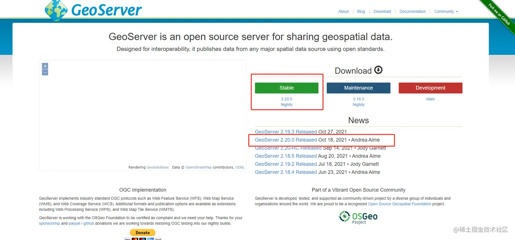Open GeoServer 2.20.0 Released news
Screen dimensions: 515x240
286,140
